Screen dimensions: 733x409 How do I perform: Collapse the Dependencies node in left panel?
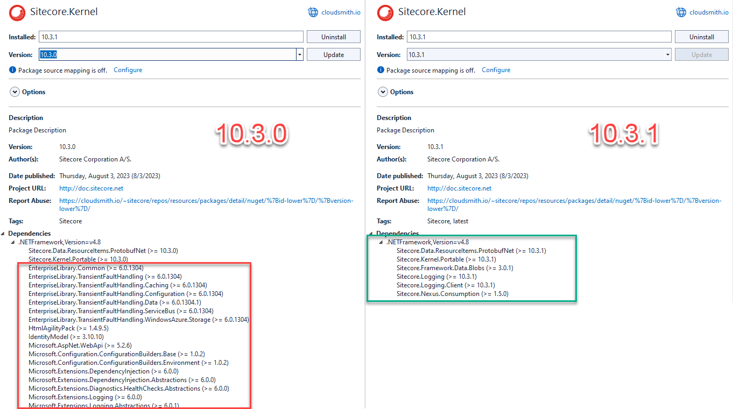(x=3, y=234)
